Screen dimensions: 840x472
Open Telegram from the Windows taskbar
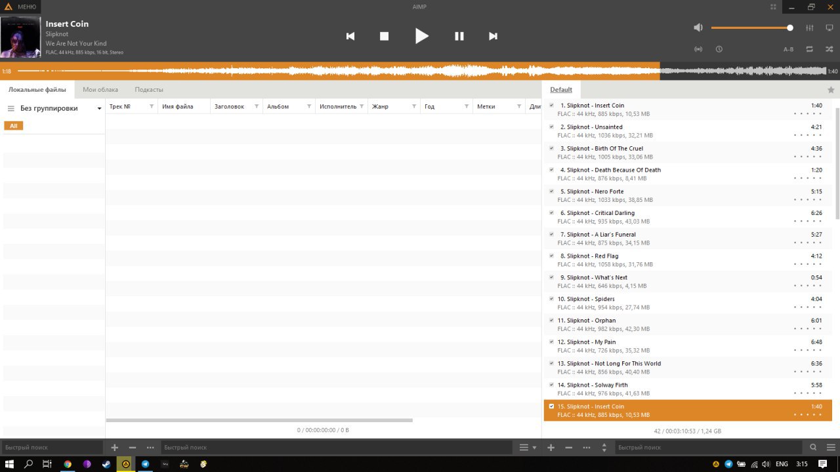tap(145, 464)
